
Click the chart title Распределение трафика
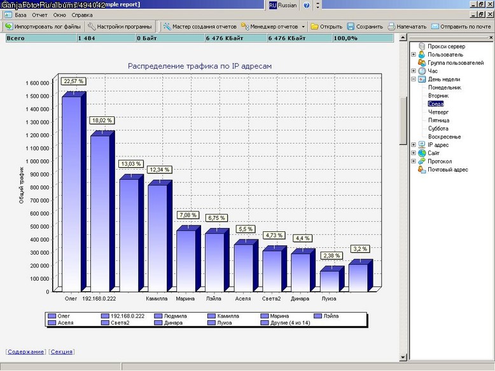[x=200, y=66]
